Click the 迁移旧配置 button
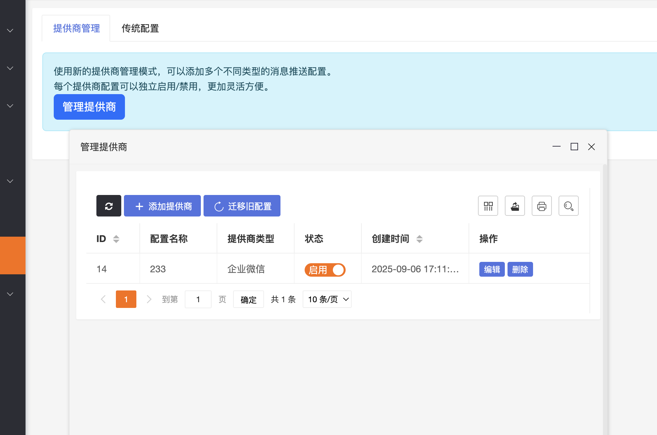657x435 pixels. pyautogui.click(x=242, y=206)
